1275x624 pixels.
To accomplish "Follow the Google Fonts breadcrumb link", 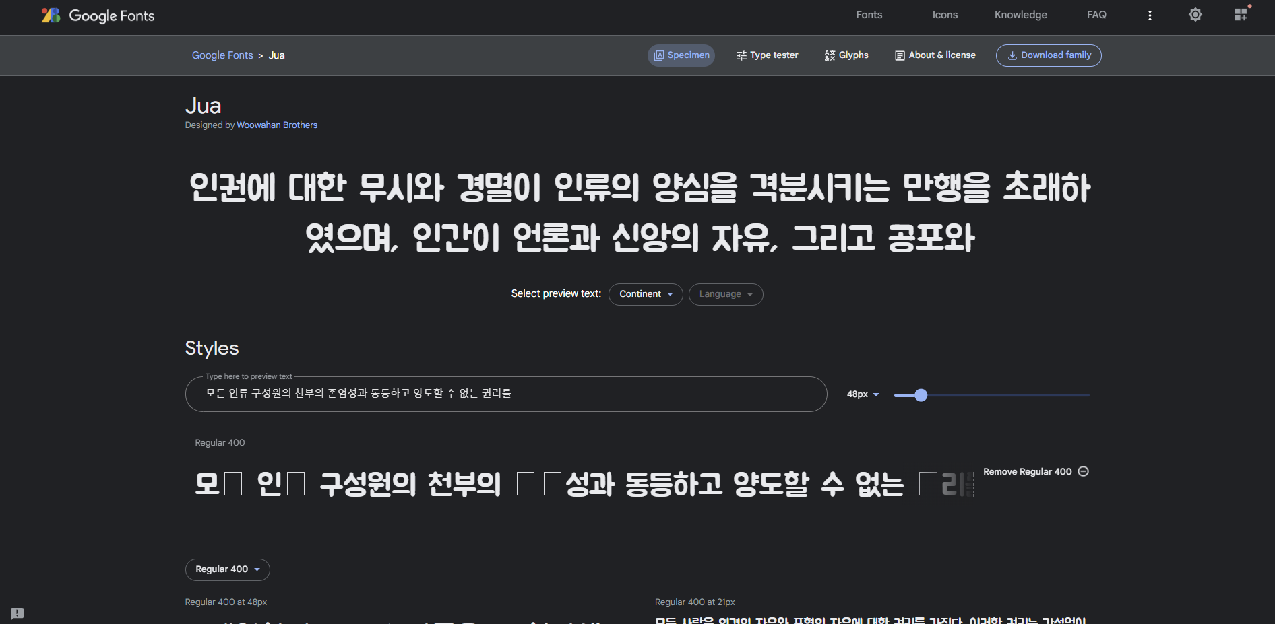I will [x=222, y=55].
